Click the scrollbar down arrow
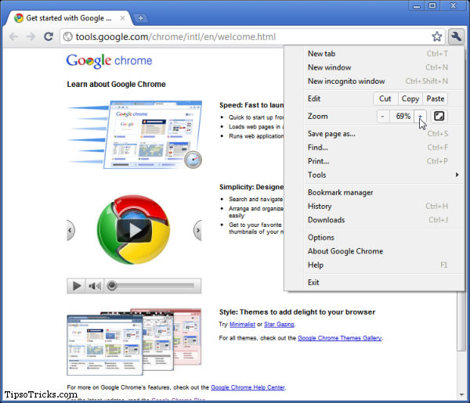The image size is (470, 403). (x=462, y=394)
